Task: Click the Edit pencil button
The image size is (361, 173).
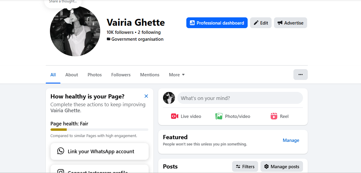Action: click(x=261, y=23)
